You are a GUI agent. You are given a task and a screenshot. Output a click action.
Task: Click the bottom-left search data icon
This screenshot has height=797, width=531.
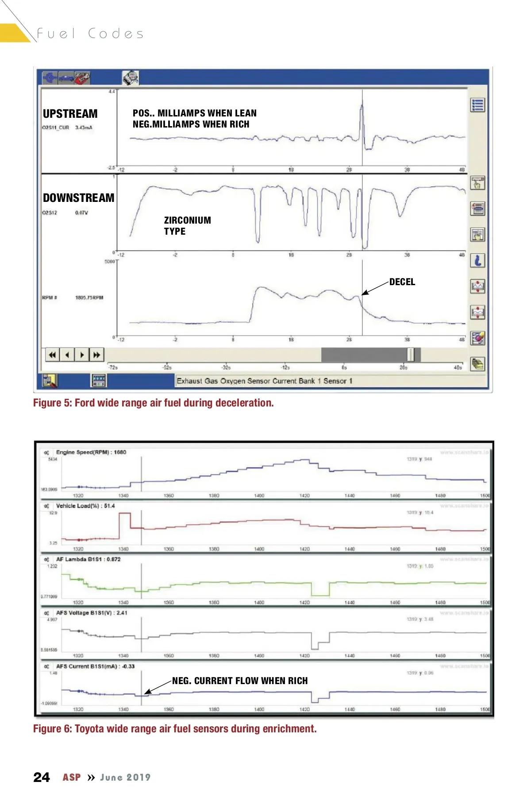tap(50, 380)
